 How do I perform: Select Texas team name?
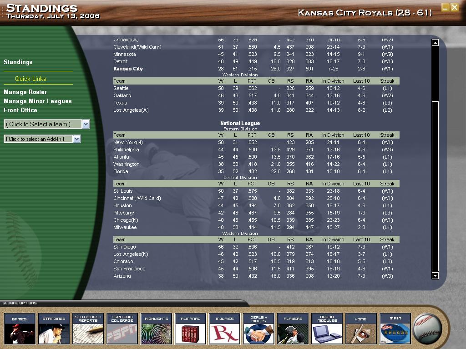(x=120, y=103)
